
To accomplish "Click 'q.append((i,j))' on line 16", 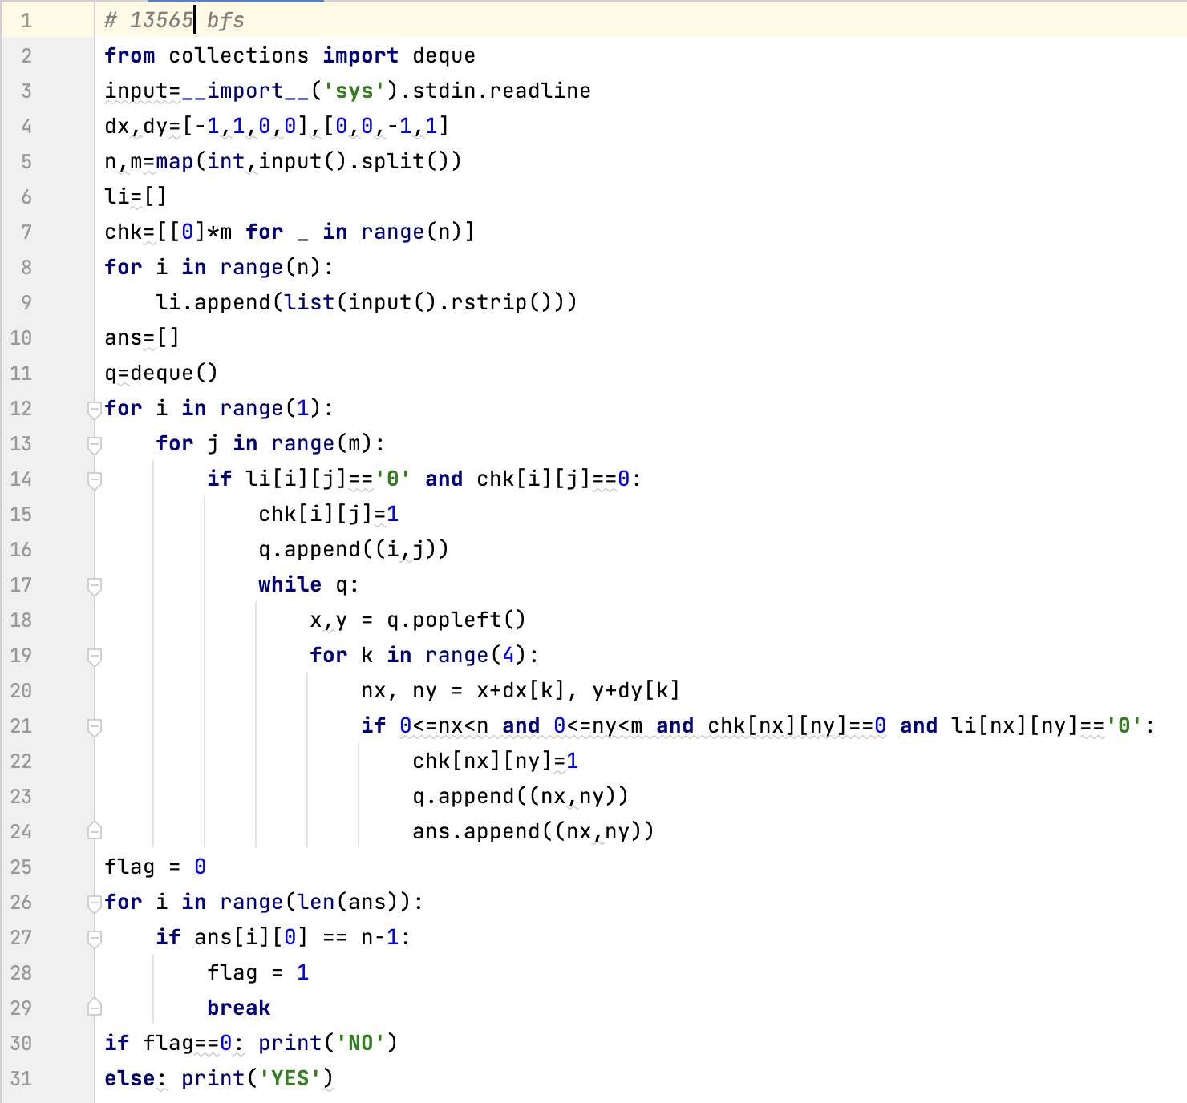I will [354, 549].
